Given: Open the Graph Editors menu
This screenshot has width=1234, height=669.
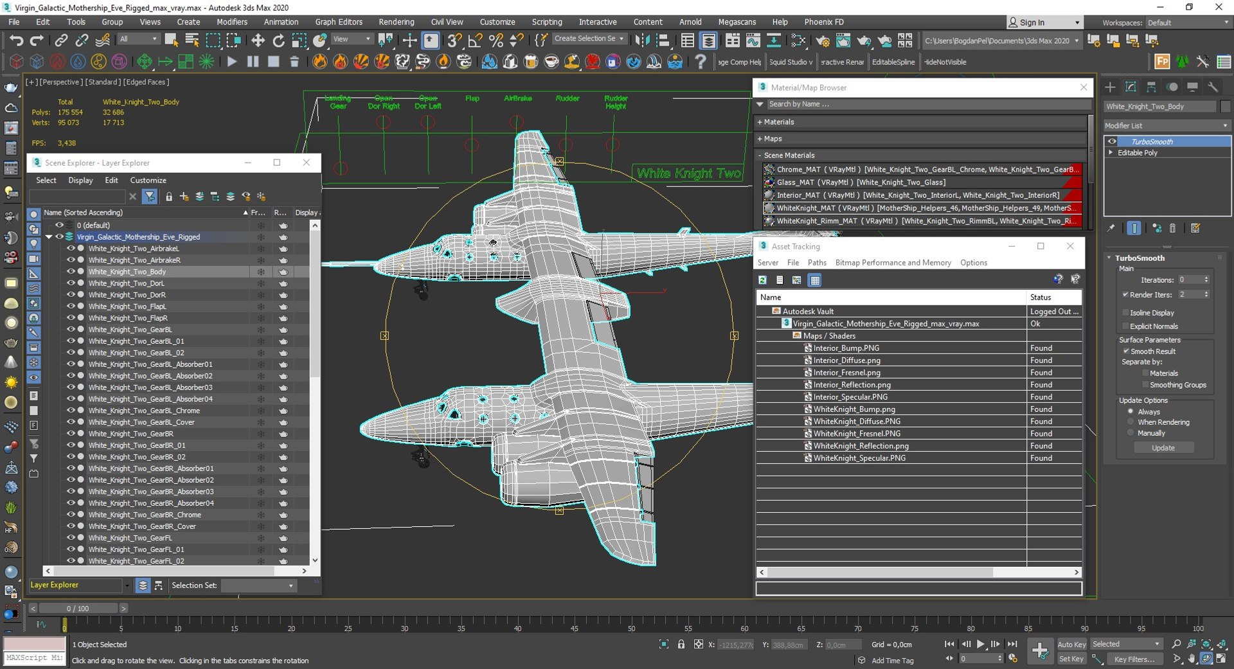Looking at the screenshot, I should pyautogui.click(x=339, y=22).
